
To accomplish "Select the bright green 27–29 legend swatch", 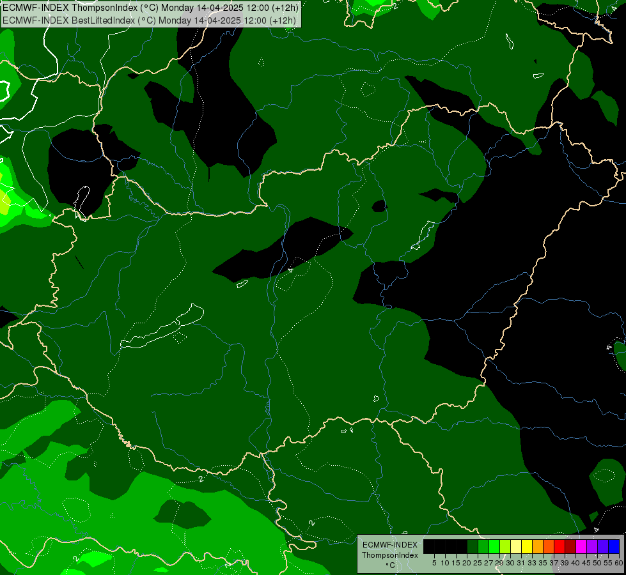I will [x=494, y=546].
